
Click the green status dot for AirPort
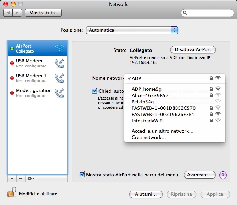click(12, 48)
